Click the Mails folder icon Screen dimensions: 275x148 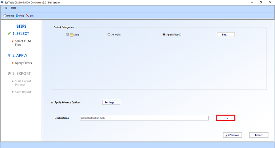pos(71,35)
